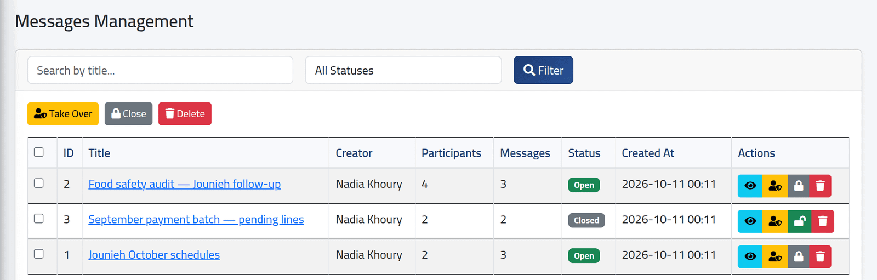Image resolution: width=877 pixels, height=280 pixels.
Task: Click the gray Close bulk action button
Action: coord(129,114)
